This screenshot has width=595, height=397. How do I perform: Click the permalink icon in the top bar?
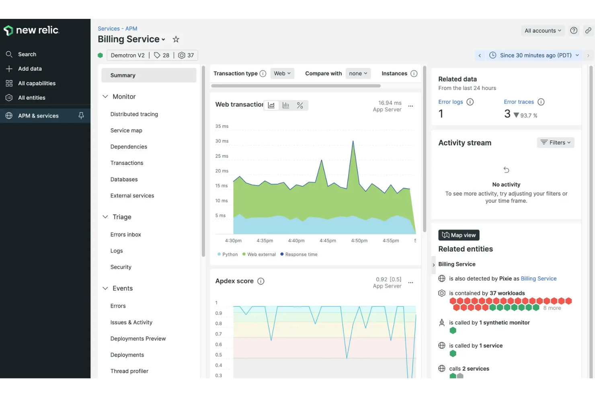coord(588,30)
